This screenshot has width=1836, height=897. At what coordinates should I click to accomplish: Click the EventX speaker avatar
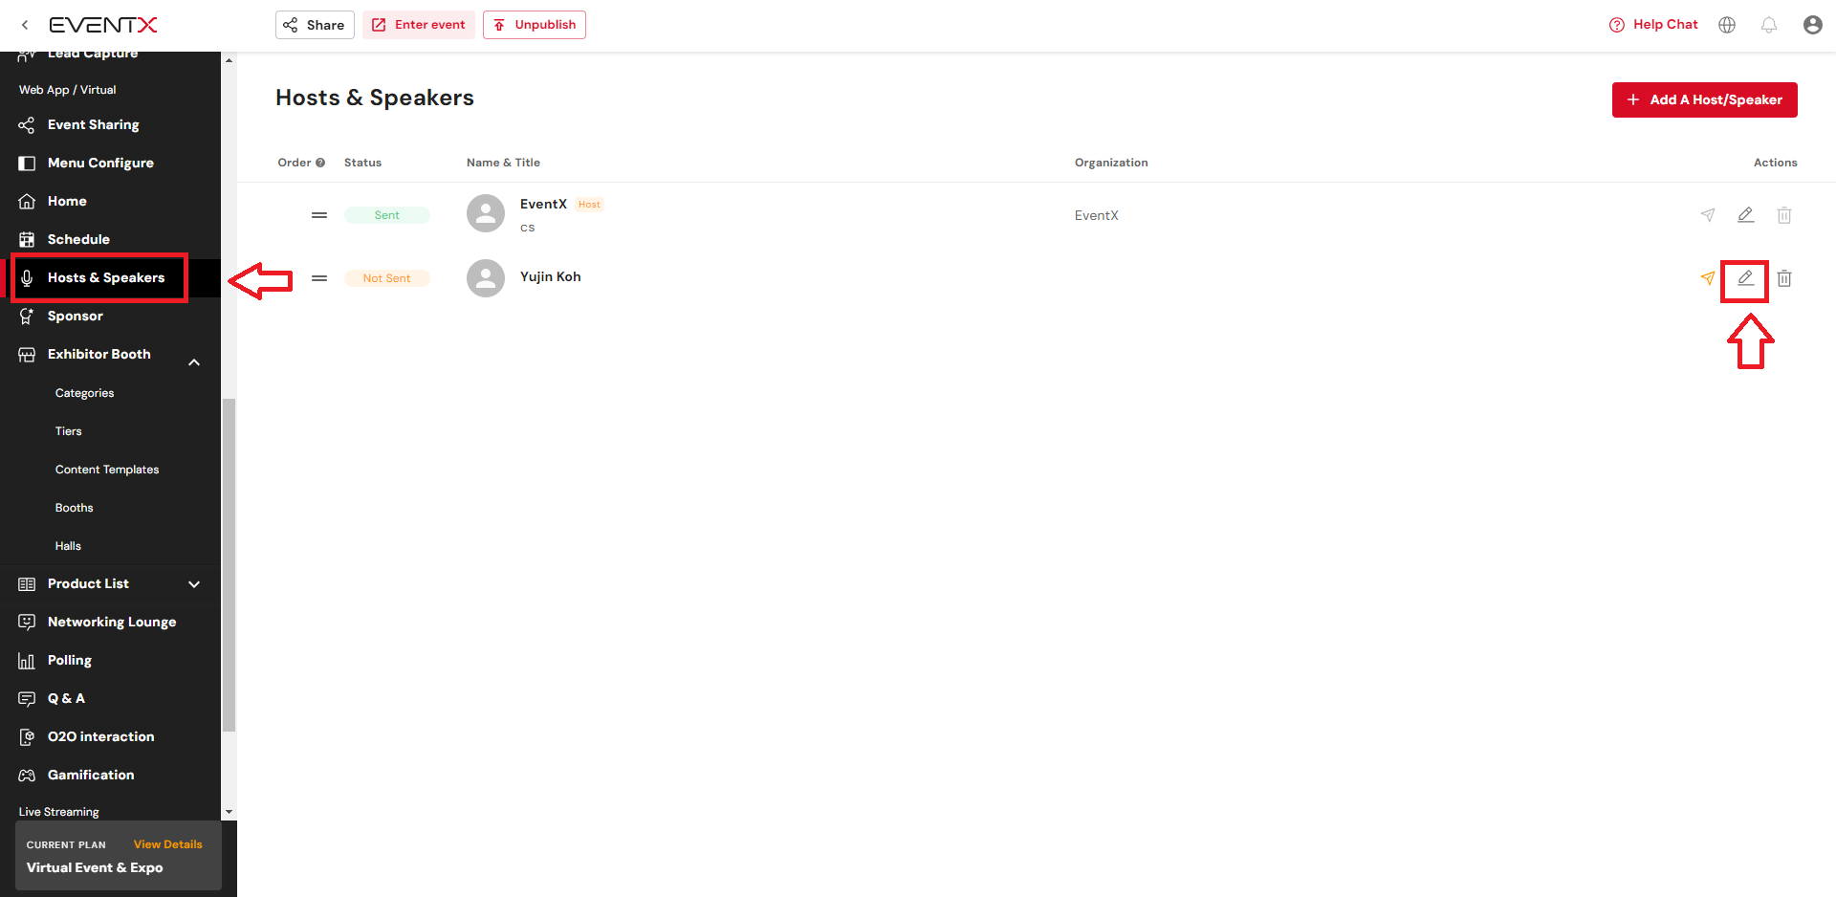coord(486,213)
